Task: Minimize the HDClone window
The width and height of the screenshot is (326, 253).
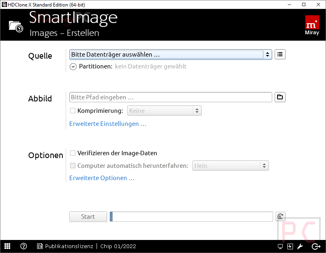Action: pos(289,4)
